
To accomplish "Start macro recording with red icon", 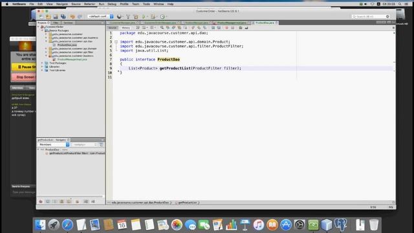I will 226,28.
